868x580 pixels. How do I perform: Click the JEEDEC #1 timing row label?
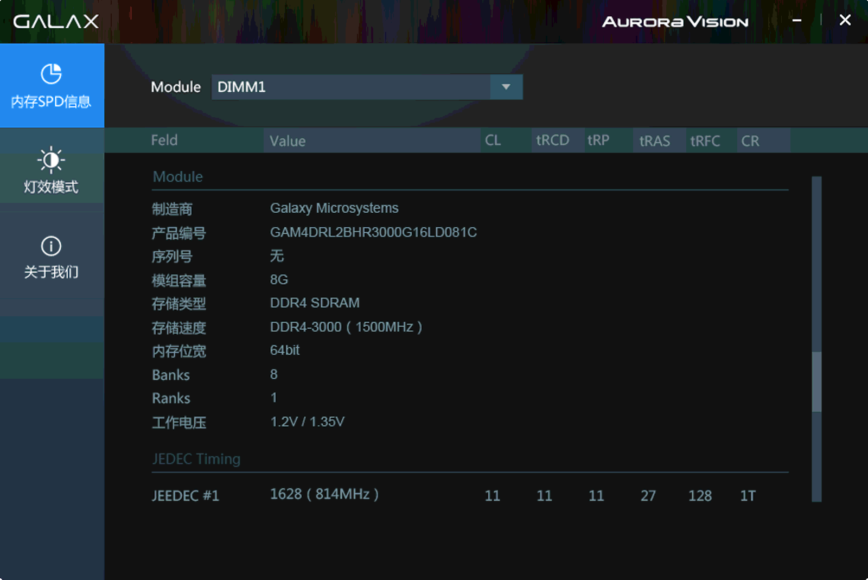(186, 496)
